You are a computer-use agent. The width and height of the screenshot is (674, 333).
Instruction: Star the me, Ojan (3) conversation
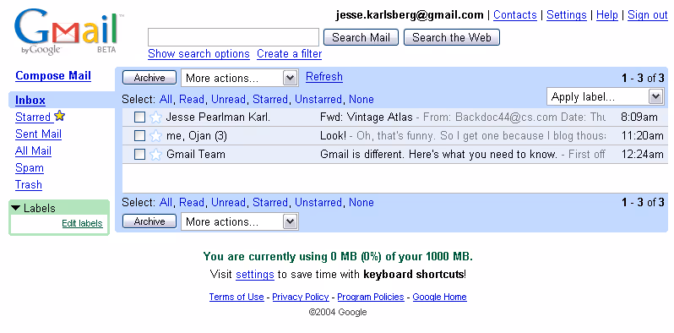(x=155, y=136)
